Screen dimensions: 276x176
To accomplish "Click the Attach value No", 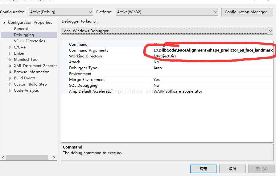I will [156, 62].
